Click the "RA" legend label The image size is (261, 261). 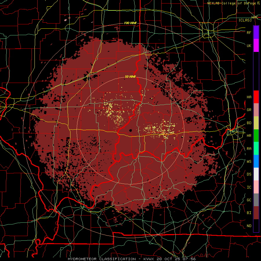click(249, 149)
